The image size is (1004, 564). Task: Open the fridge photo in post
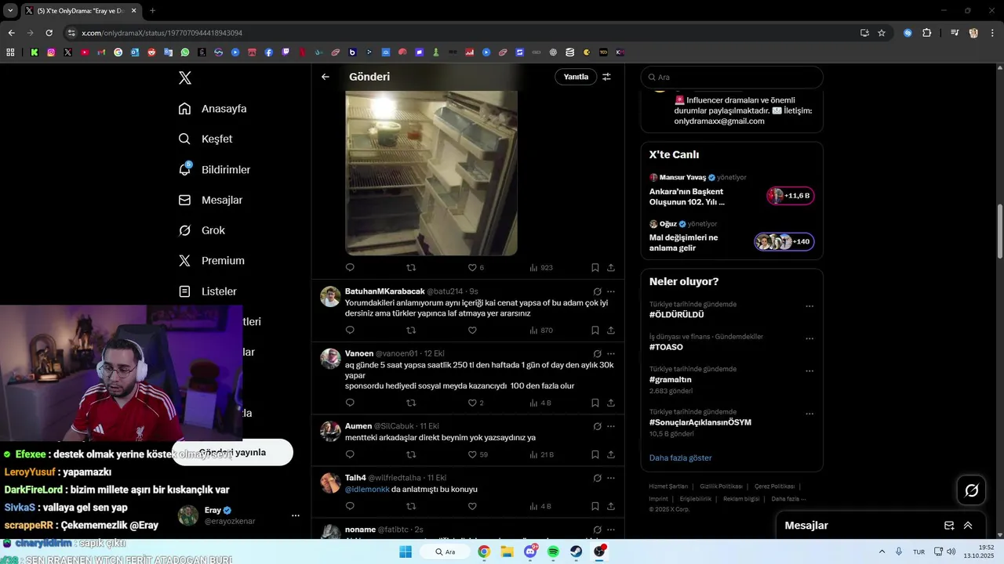click(431, 172)
